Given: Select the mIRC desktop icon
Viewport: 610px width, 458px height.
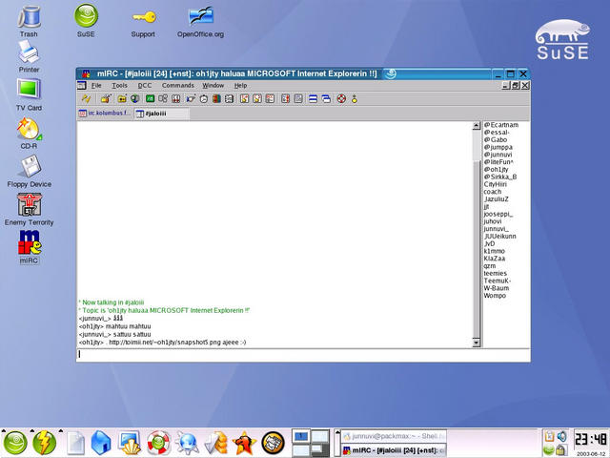Looking at the screenshot, I should tap(30, 247).
